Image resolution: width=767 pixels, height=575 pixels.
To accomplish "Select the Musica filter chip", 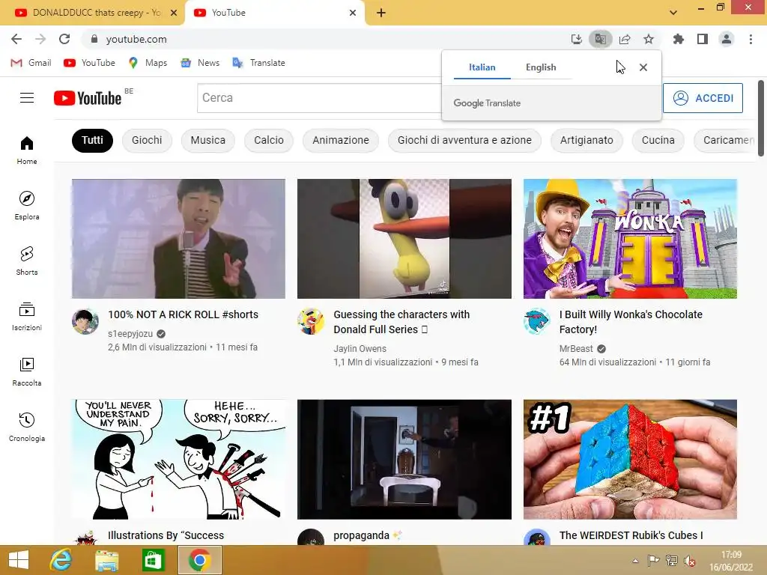I will (208, 140).
